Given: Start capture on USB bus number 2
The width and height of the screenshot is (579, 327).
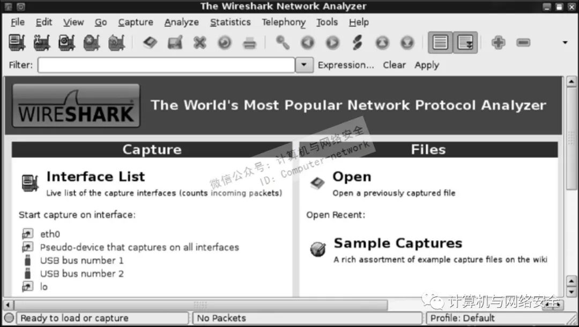Looking at the screenshot, I should 81,274.
